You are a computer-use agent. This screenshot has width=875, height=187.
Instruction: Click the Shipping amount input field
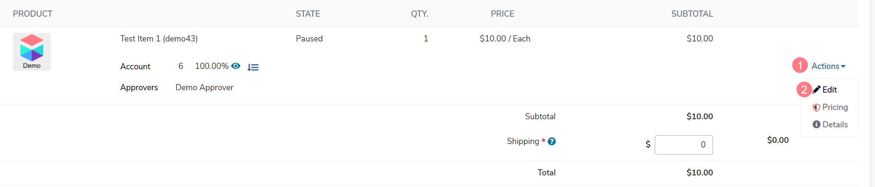tap(684, 145)
